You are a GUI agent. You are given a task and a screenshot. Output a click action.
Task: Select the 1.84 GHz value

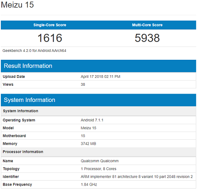[89, 185]
